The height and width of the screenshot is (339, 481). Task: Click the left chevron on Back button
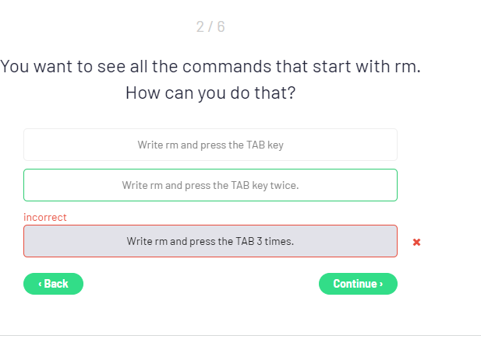pos(40,284)
